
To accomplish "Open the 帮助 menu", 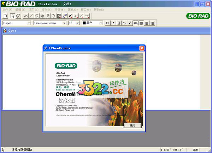I will [x=99, y=10].
